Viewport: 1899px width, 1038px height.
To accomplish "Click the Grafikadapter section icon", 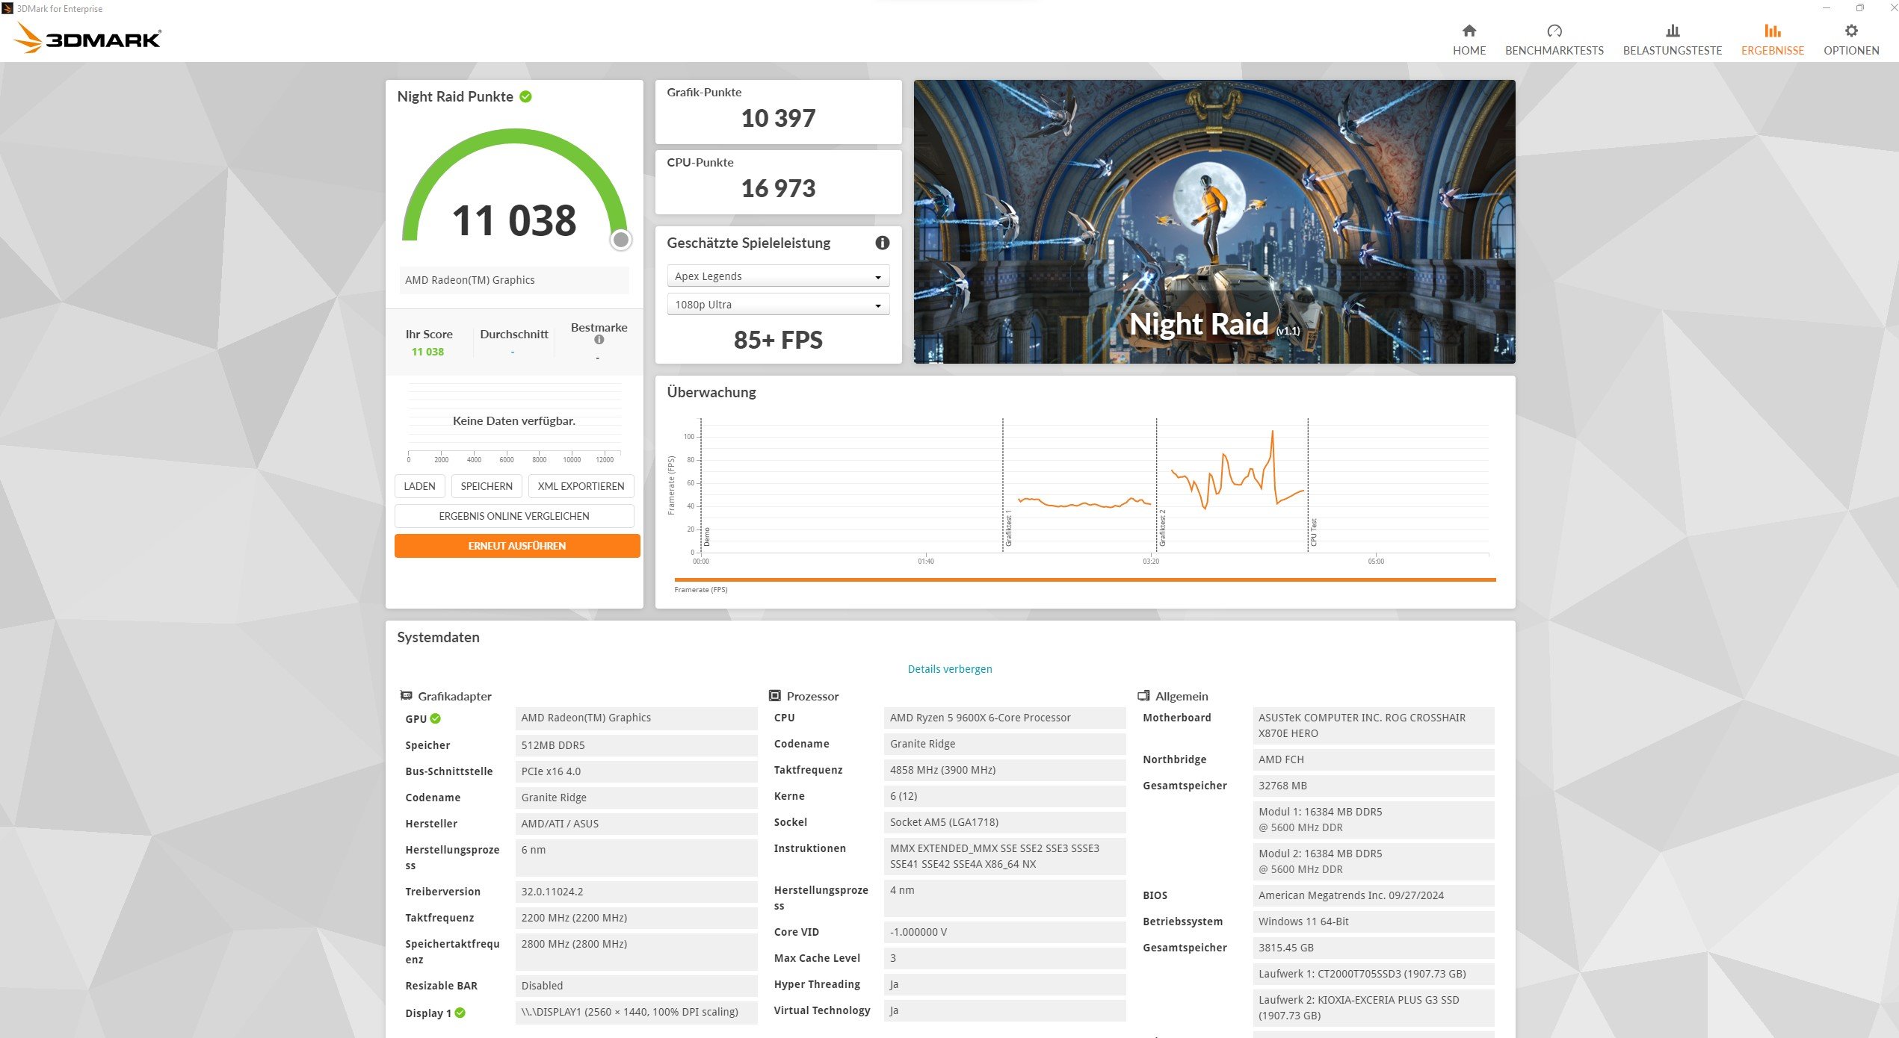I will point(406,695).
